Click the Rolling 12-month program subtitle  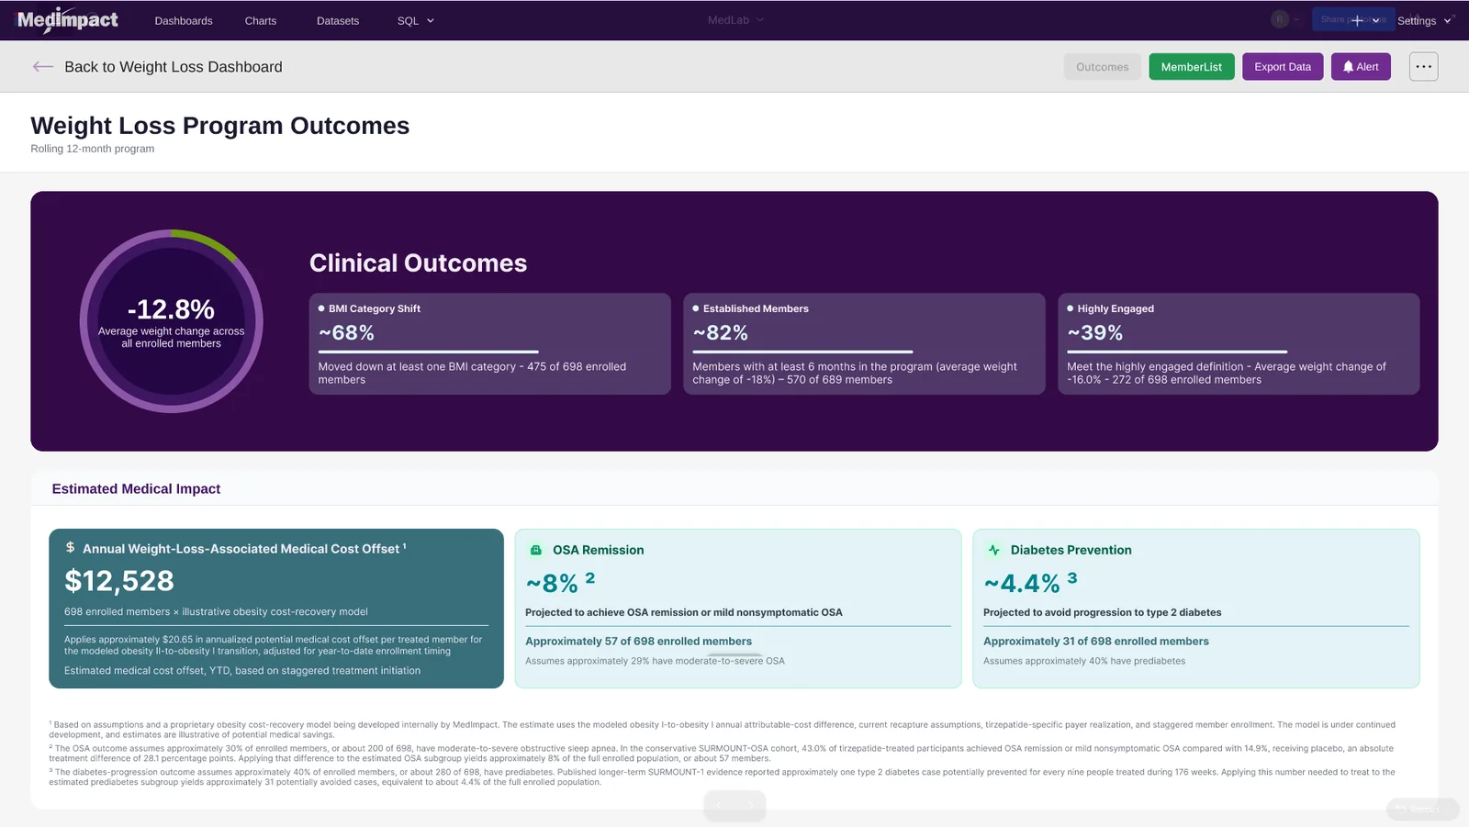pyautogui.click(x=93, y=149)
